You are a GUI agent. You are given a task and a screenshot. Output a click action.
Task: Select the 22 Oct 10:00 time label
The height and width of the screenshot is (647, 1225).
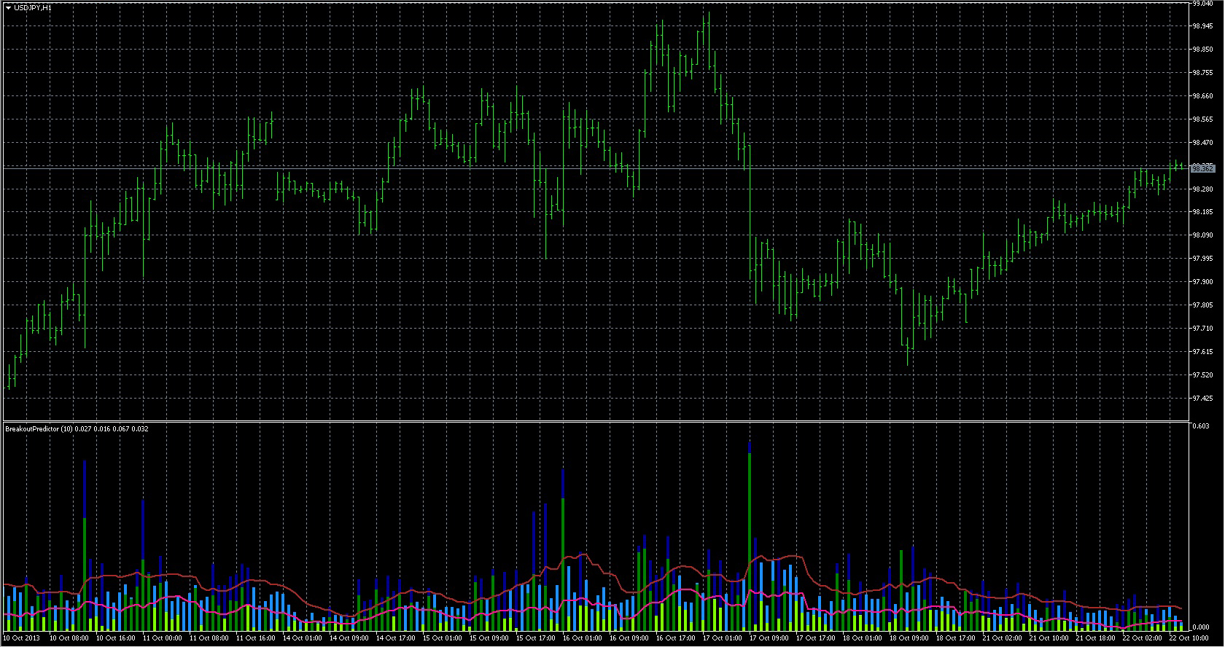click(x=1189, y=638)
